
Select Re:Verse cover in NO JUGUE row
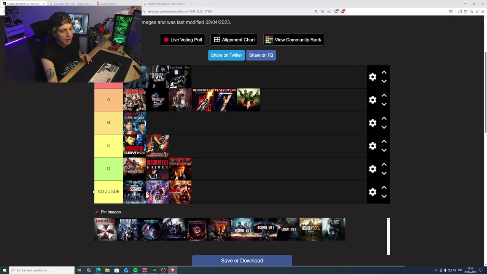[157, 192]
